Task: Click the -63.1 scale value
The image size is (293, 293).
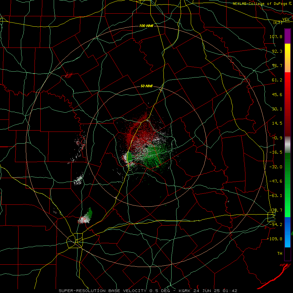Action: (276, 196)
